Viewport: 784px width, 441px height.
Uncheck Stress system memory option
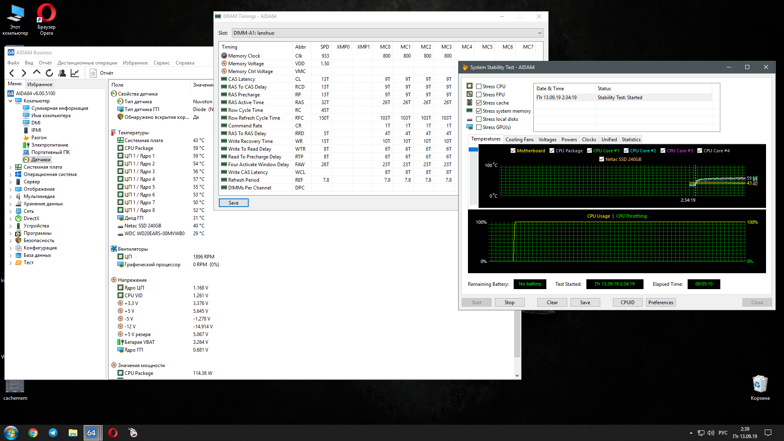(x=479, y=111)
